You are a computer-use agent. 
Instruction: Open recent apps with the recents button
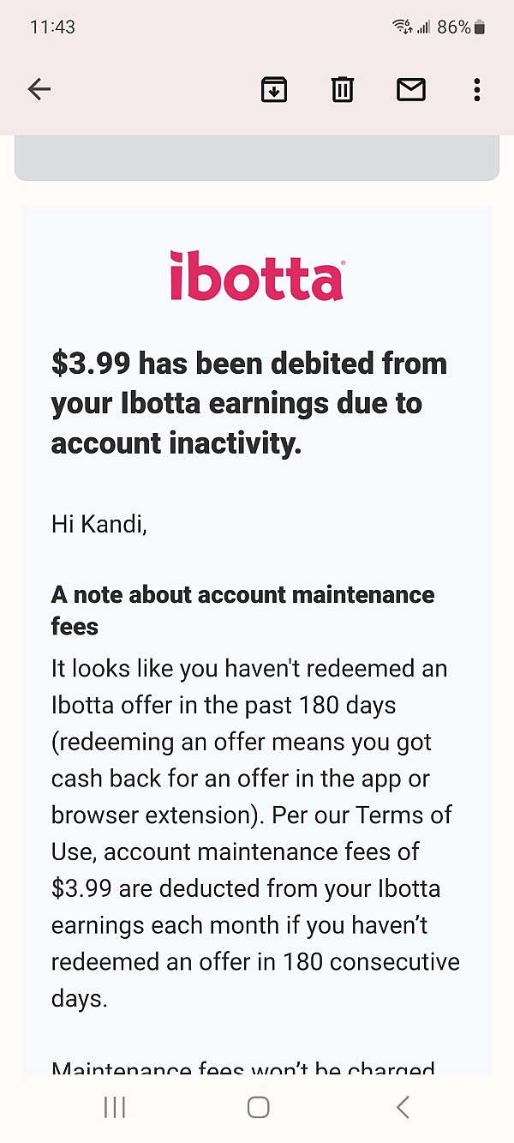(113, 1107)
